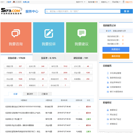133x133 pixels.
Task: Click the 0 count beside 我的咨询记录
Action: coord(123,37)
